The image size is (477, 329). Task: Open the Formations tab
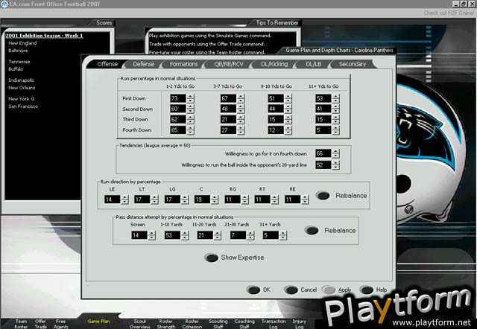[x=183, y=64]
